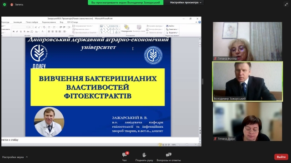Switch to Slide Sorter view in status bar
Image resolution: width=291 pixels, height=163 pixels.
coord(163,145)
